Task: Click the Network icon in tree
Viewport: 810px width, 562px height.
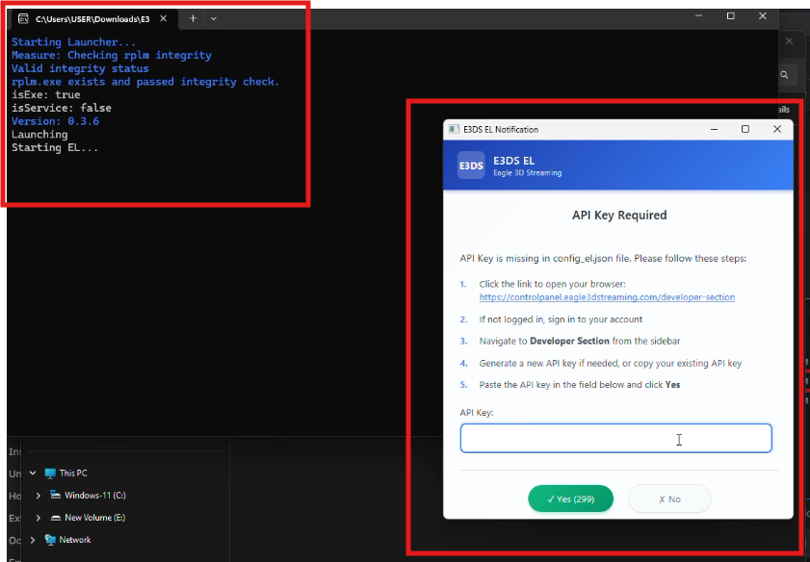Action: pyautogui.click(x=50, y=540)
